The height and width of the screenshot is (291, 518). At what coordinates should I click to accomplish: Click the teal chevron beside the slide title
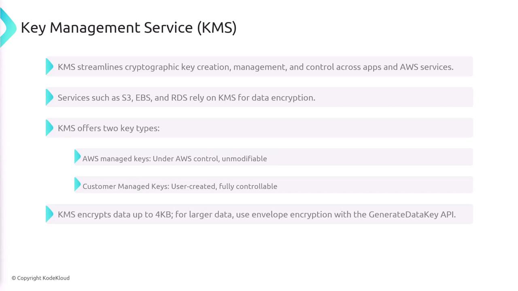(7, 27)
